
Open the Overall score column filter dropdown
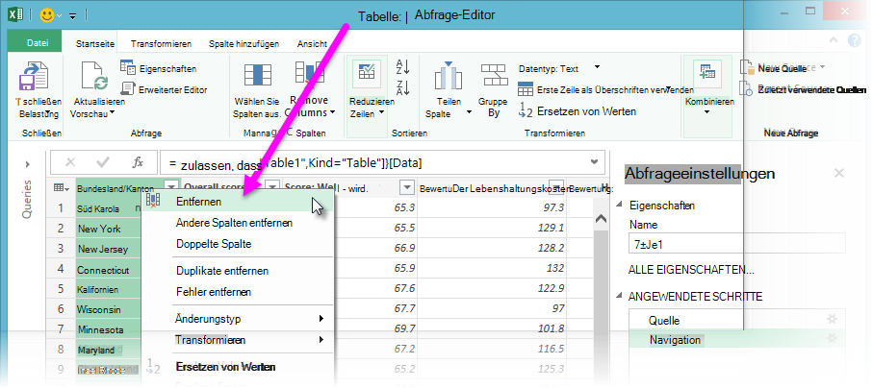coord(271,186)
